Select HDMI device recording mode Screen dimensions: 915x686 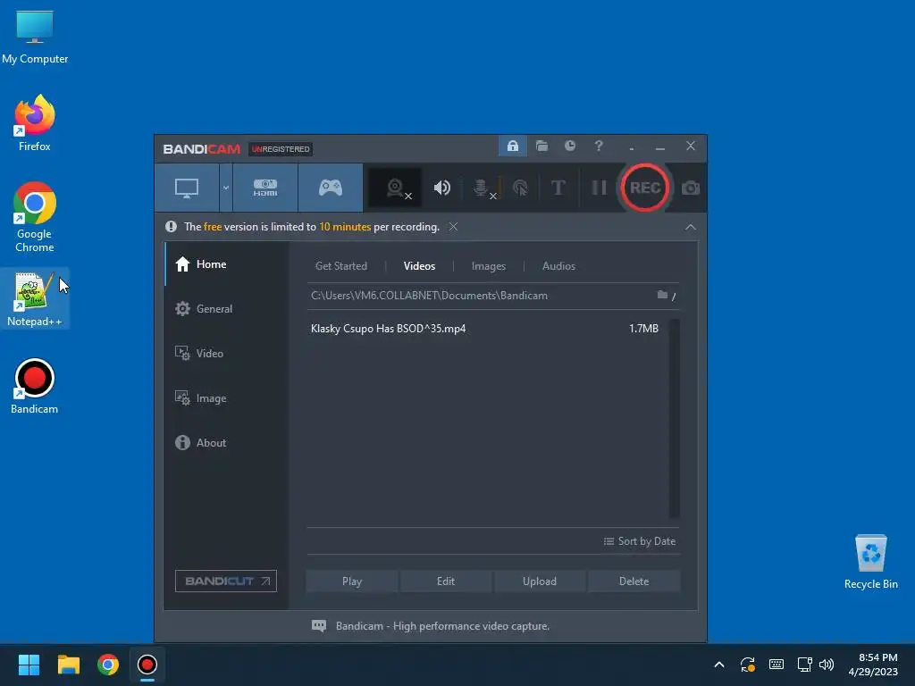coord(265,188)
